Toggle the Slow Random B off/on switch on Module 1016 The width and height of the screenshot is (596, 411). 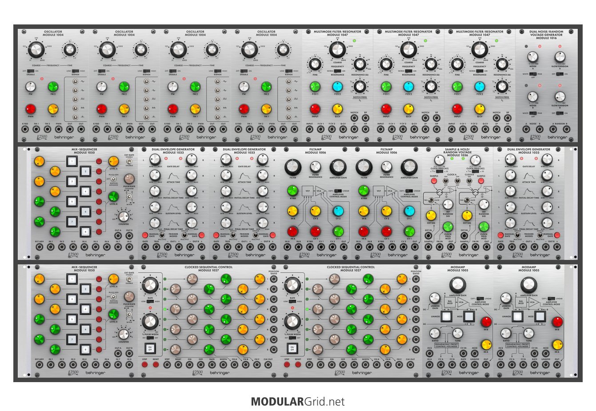click(560, 113)
